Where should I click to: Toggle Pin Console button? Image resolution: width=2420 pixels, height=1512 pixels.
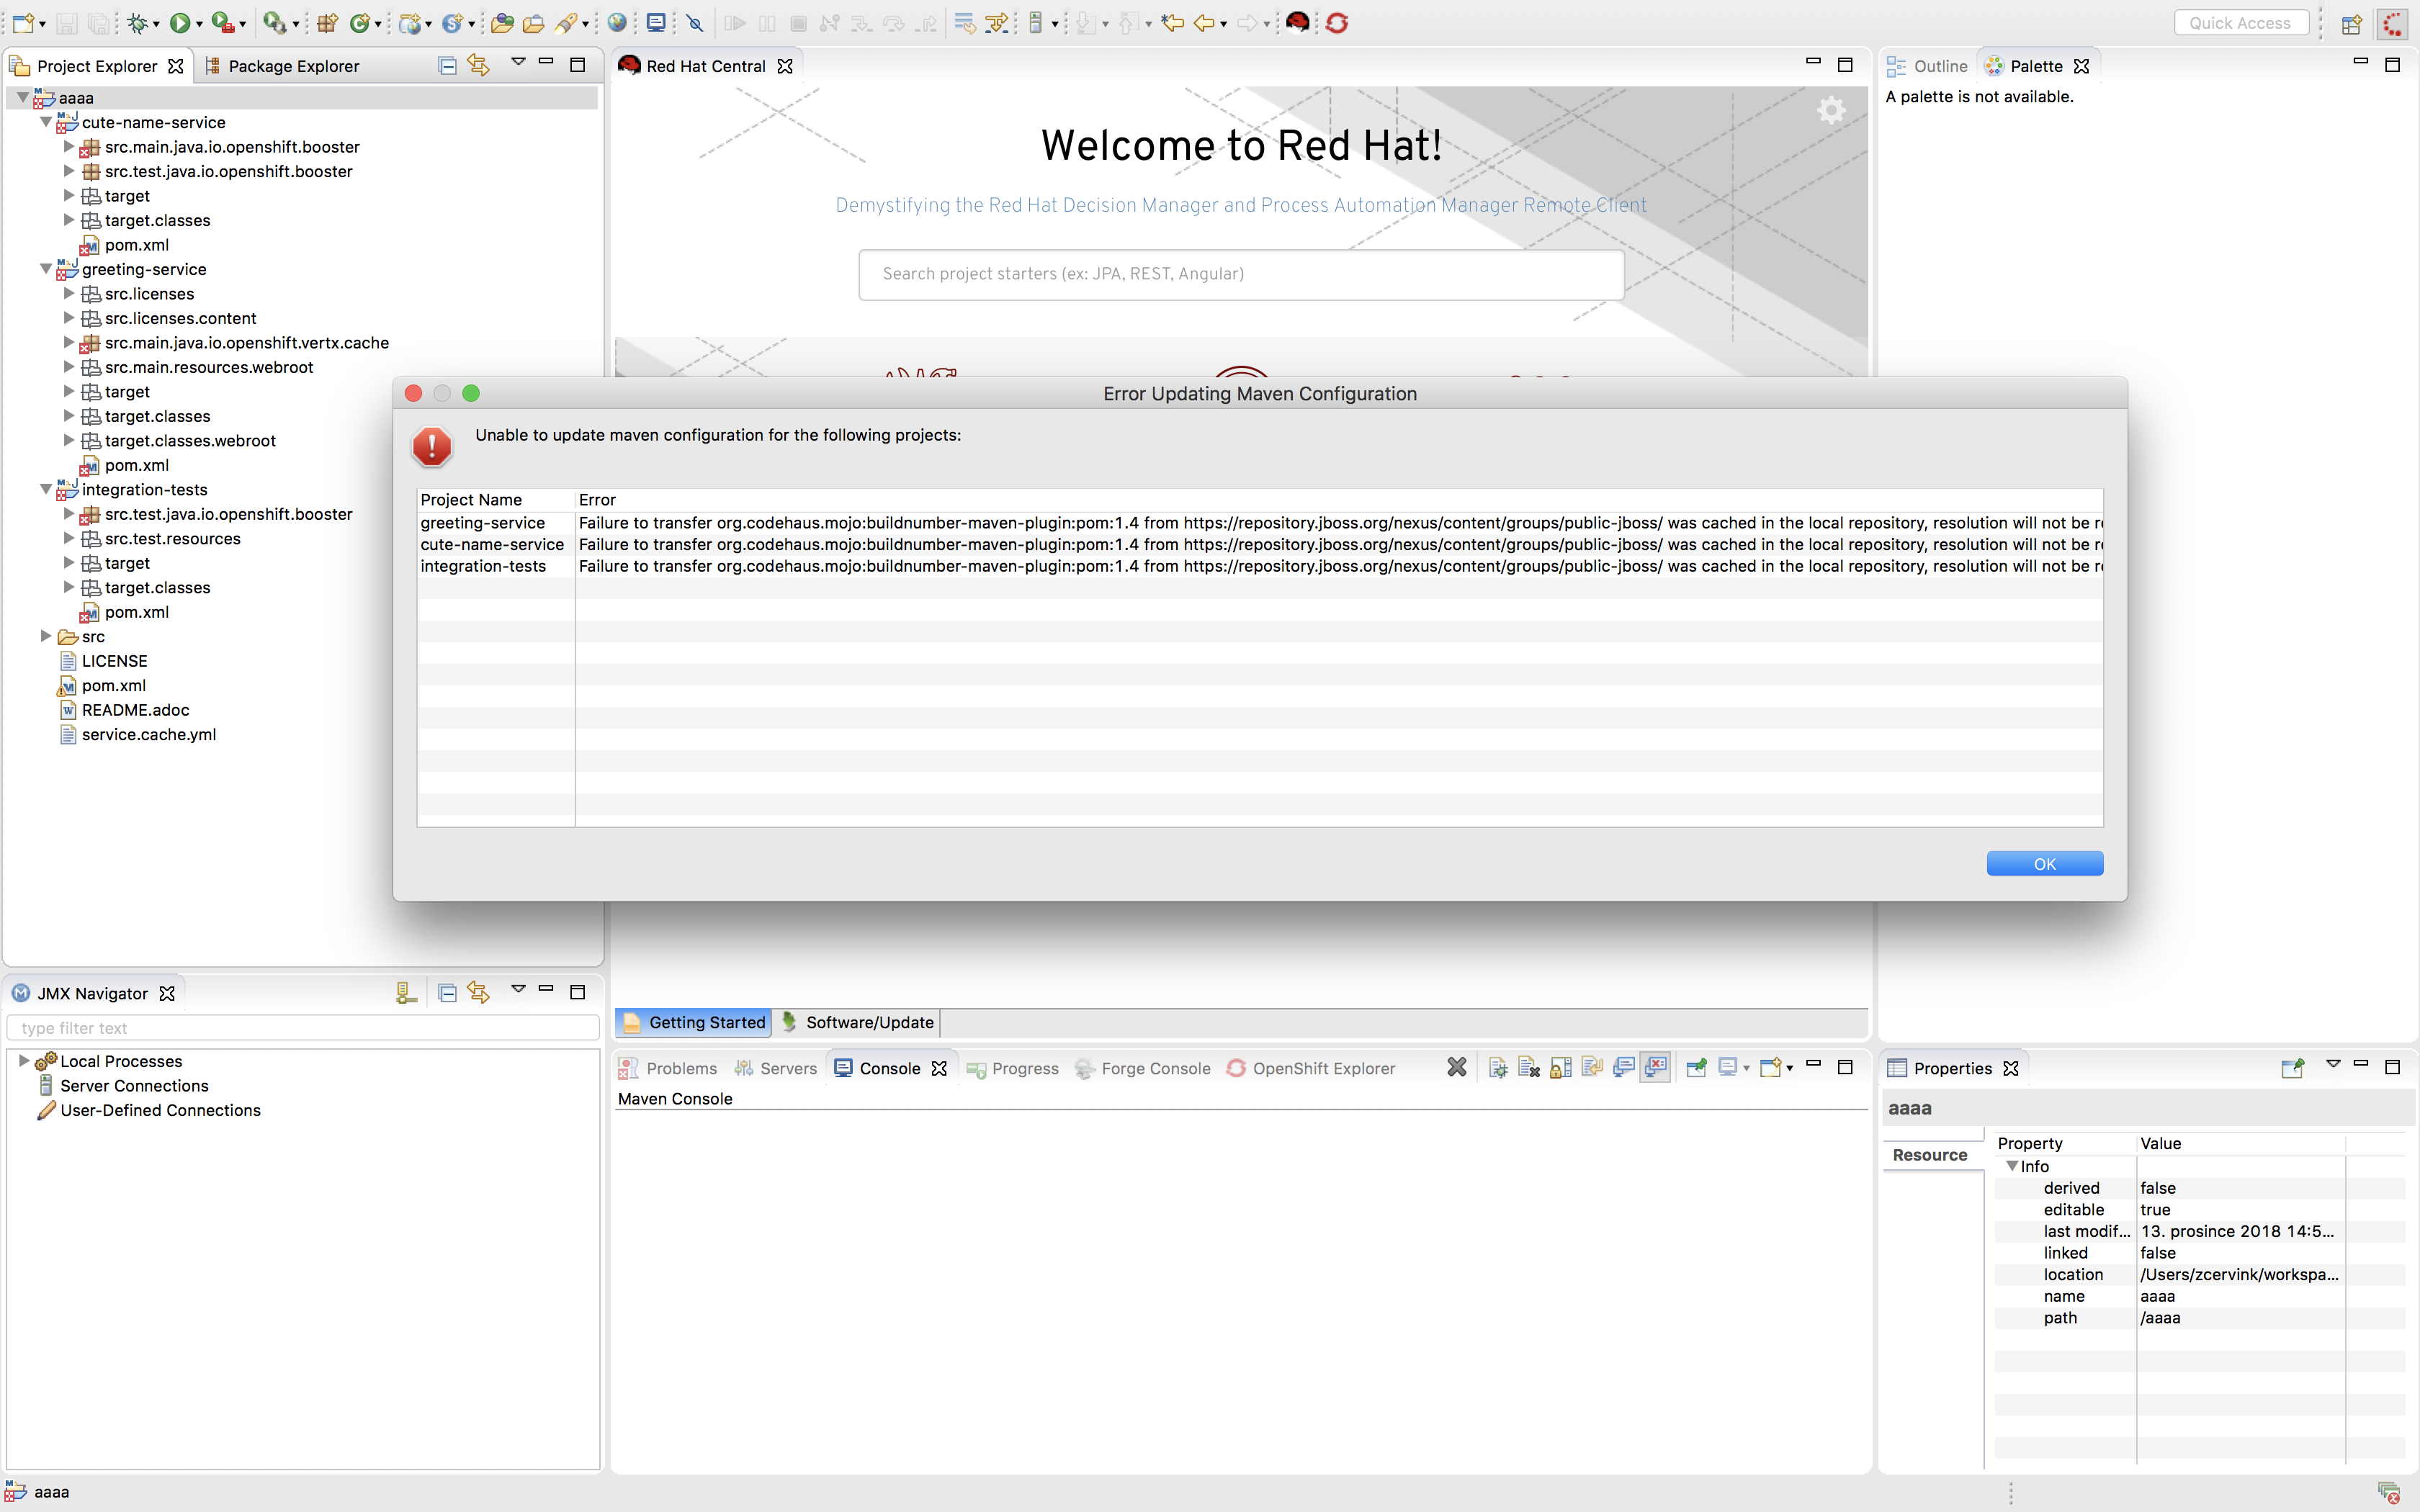click(1696, 1068)
